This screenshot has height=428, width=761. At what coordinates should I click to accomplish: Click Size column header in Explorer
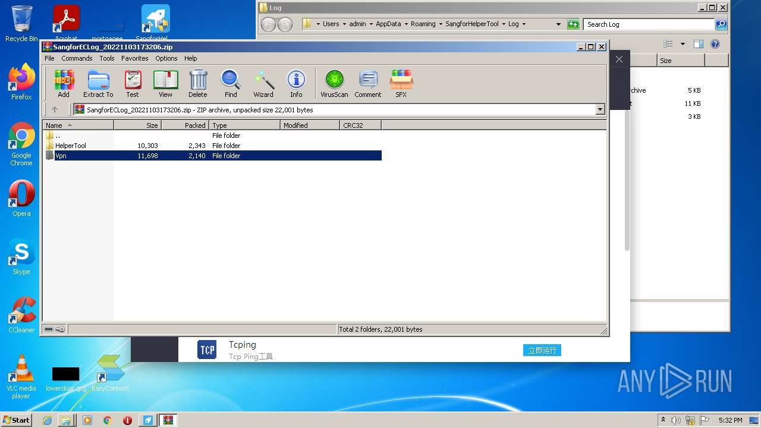click(681, 61)
